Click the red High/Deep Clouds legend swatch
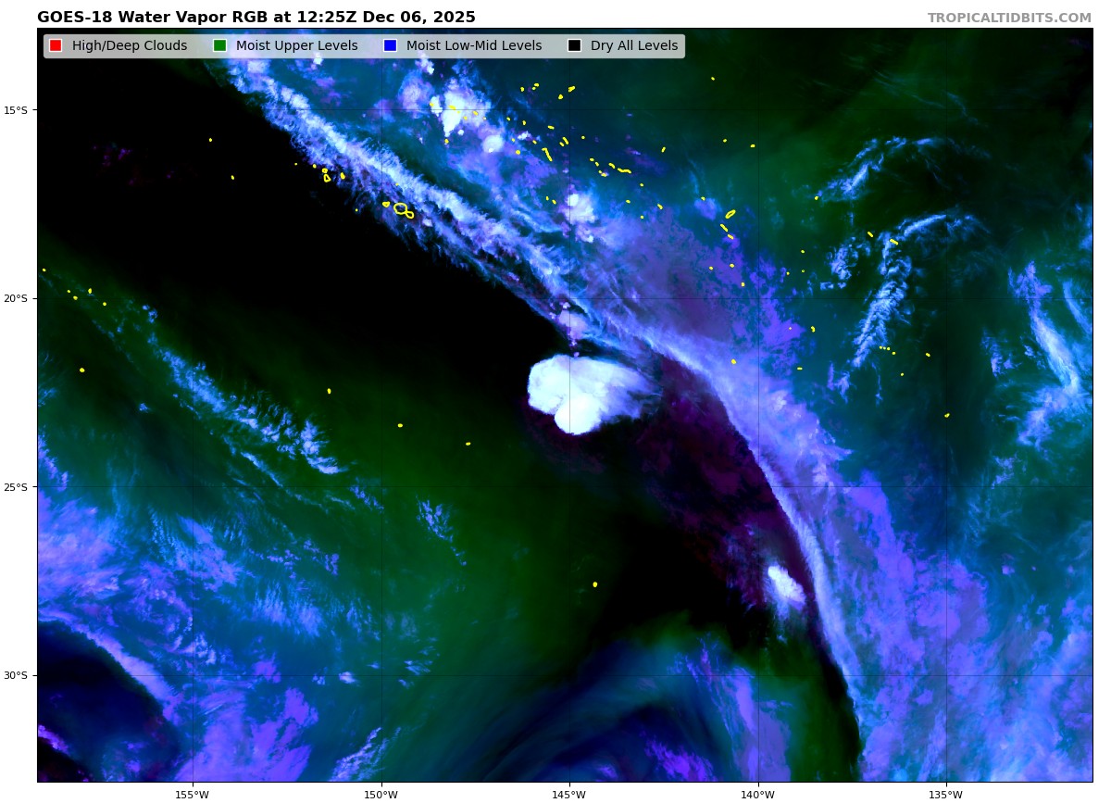1111x803 pixels. click(x=56, y=45)
